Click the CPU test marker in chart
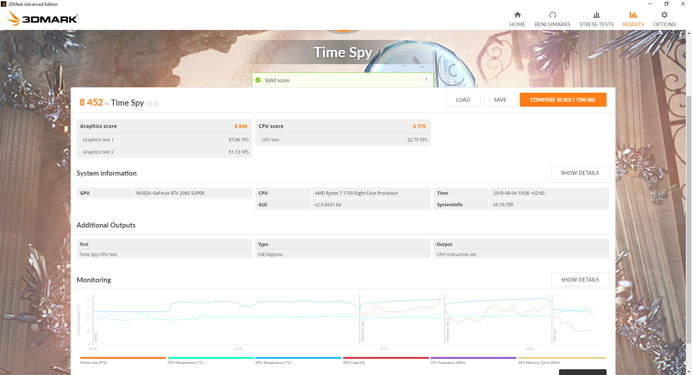The image size is (692, 375). (x=555, y=335)
